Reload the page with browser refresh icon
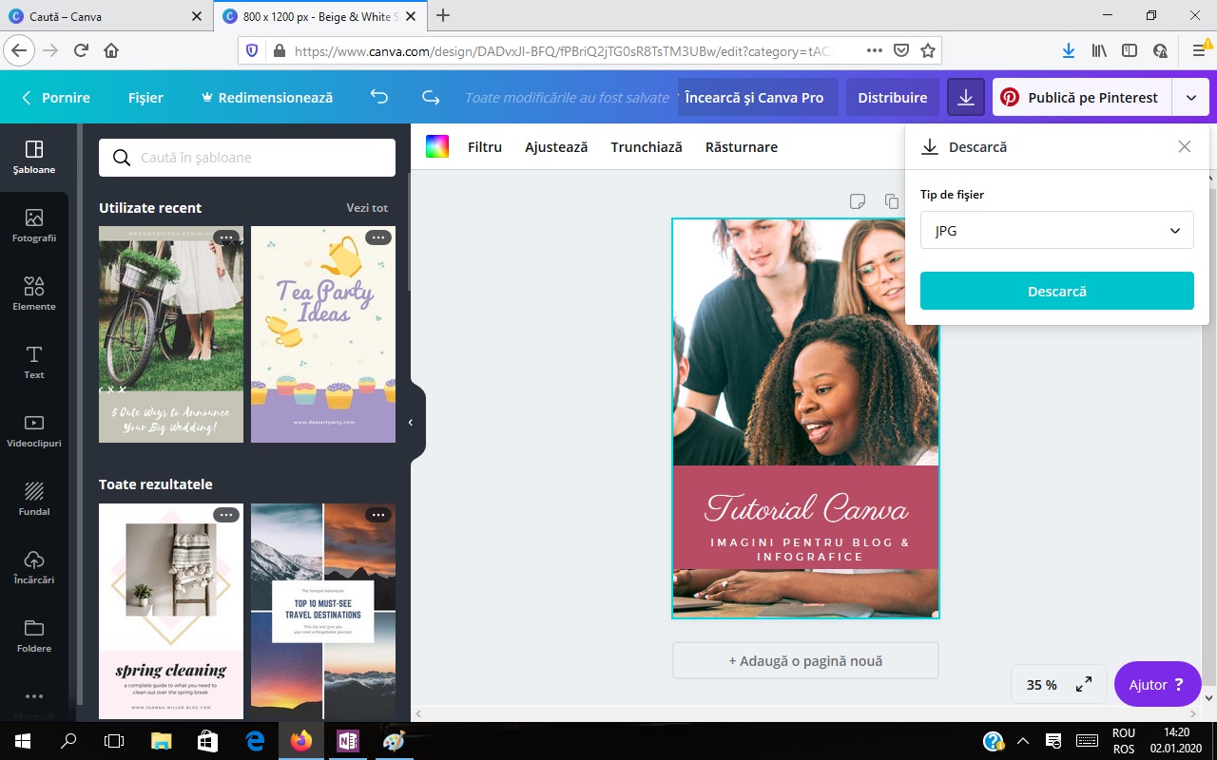This screenshot has height=760, width=1217. [81, 50]
